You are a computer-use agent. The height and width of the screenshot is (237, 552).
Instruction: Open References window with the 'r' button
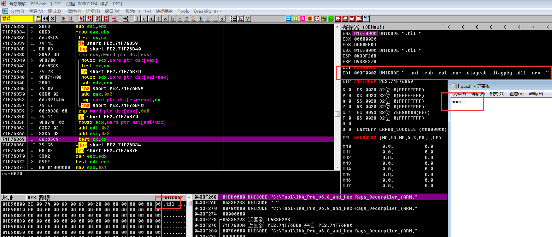tap(208, 19)
